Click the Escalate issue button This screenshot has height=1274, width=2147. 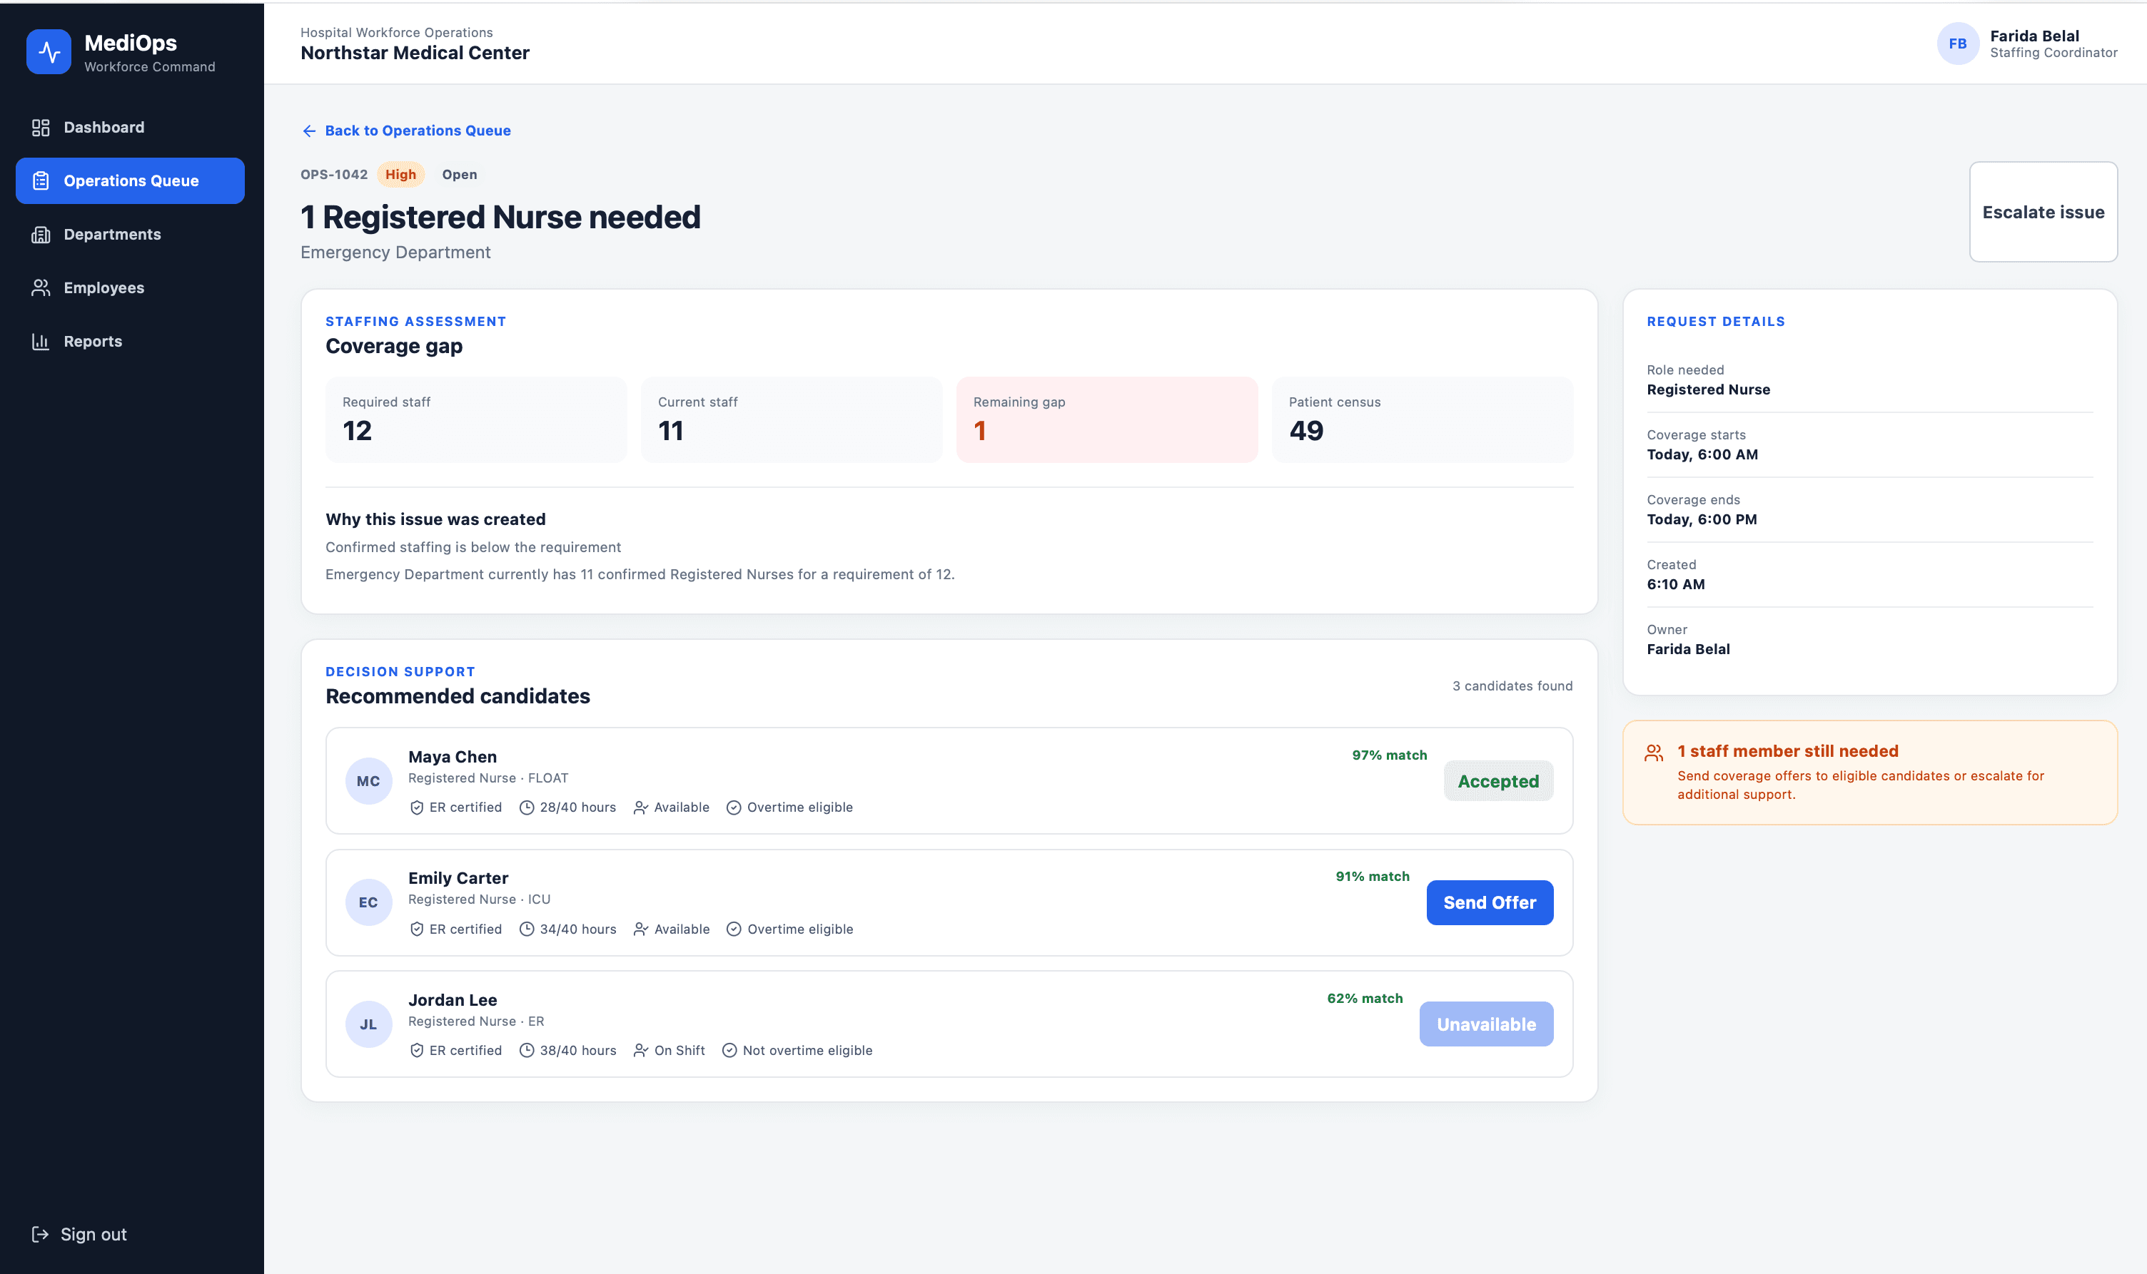(x=2042, y=212)
